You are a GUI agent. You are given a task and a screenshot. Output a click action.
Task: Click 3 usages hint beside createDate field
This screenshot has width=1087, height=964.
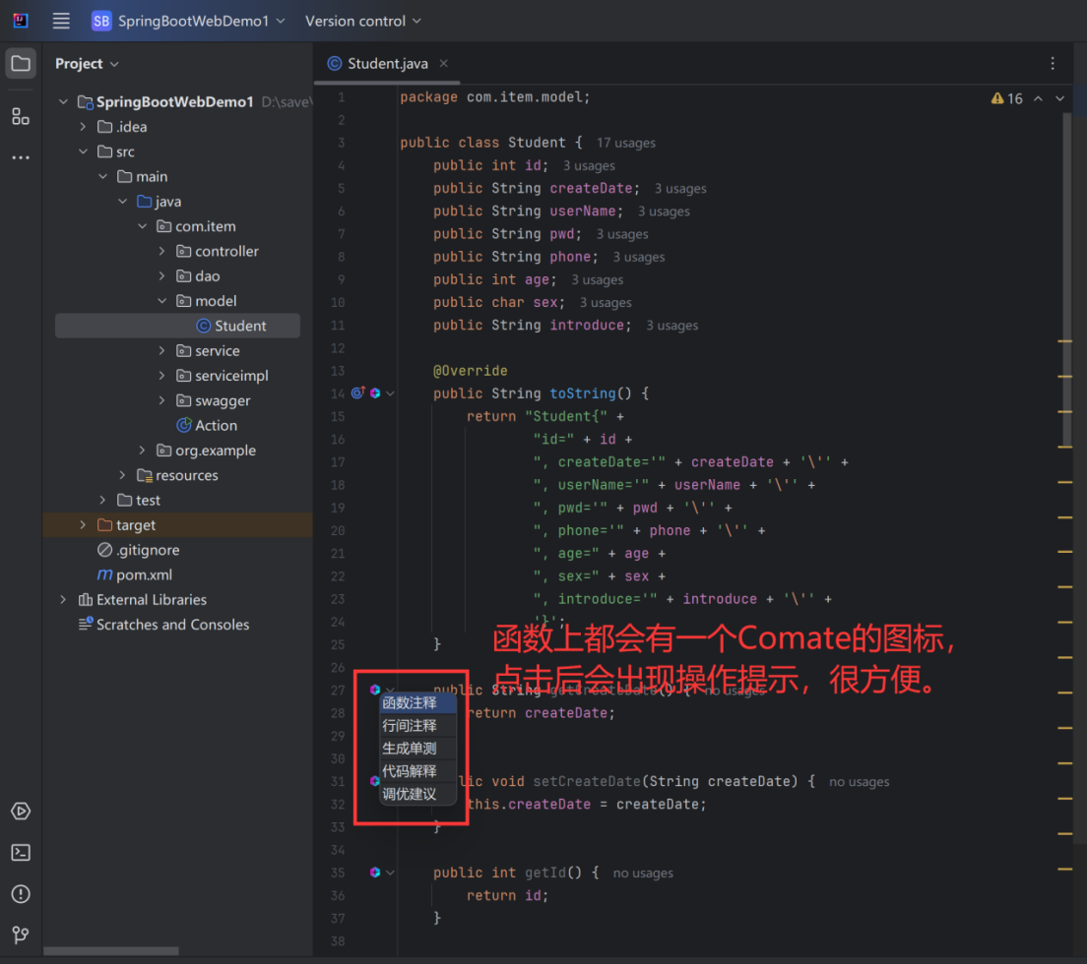click(680, 188)
